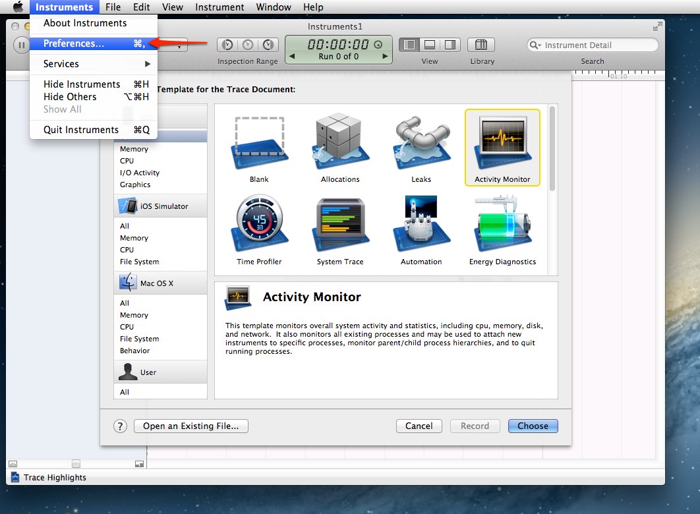Toggle the left View pane button
Screen dimensions: 700x514
[x=409, y=45]
